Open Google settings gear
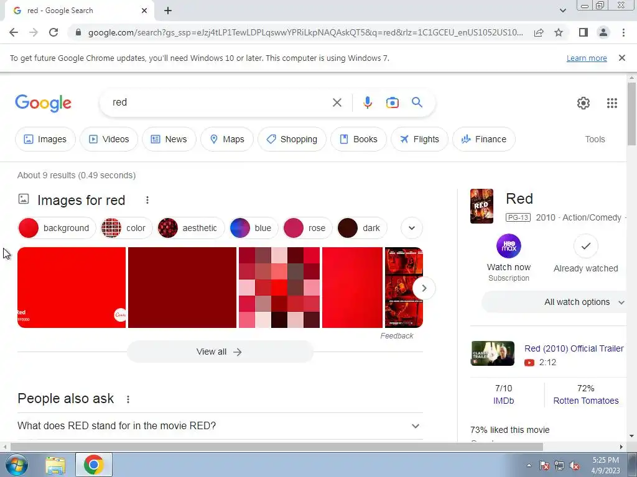 [x=584, y=103]
